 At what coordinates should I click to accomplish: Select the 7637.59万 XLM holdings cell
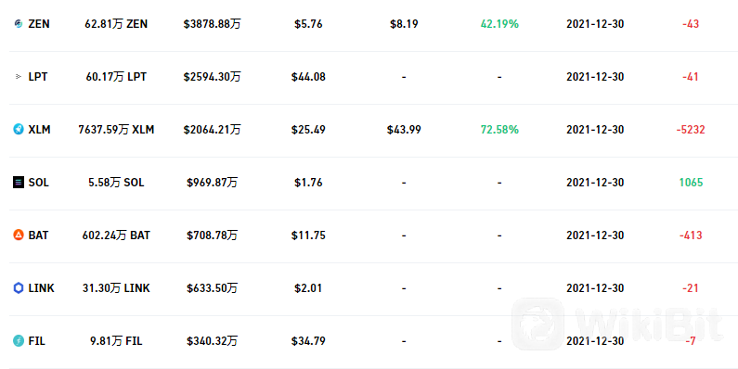tap(116, 129)
